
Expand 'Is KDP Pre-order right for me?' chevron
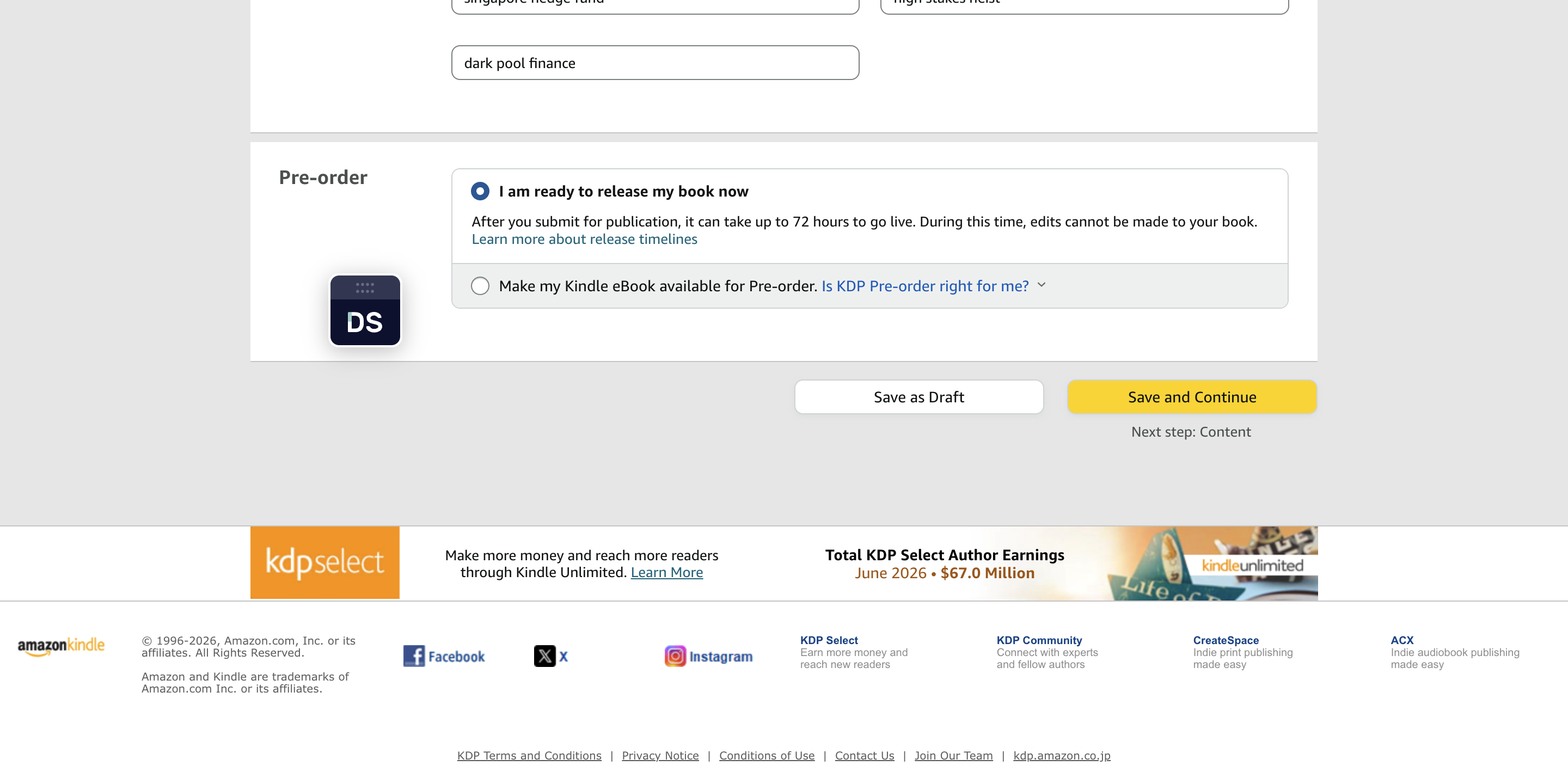click(x=1042, y=285)
